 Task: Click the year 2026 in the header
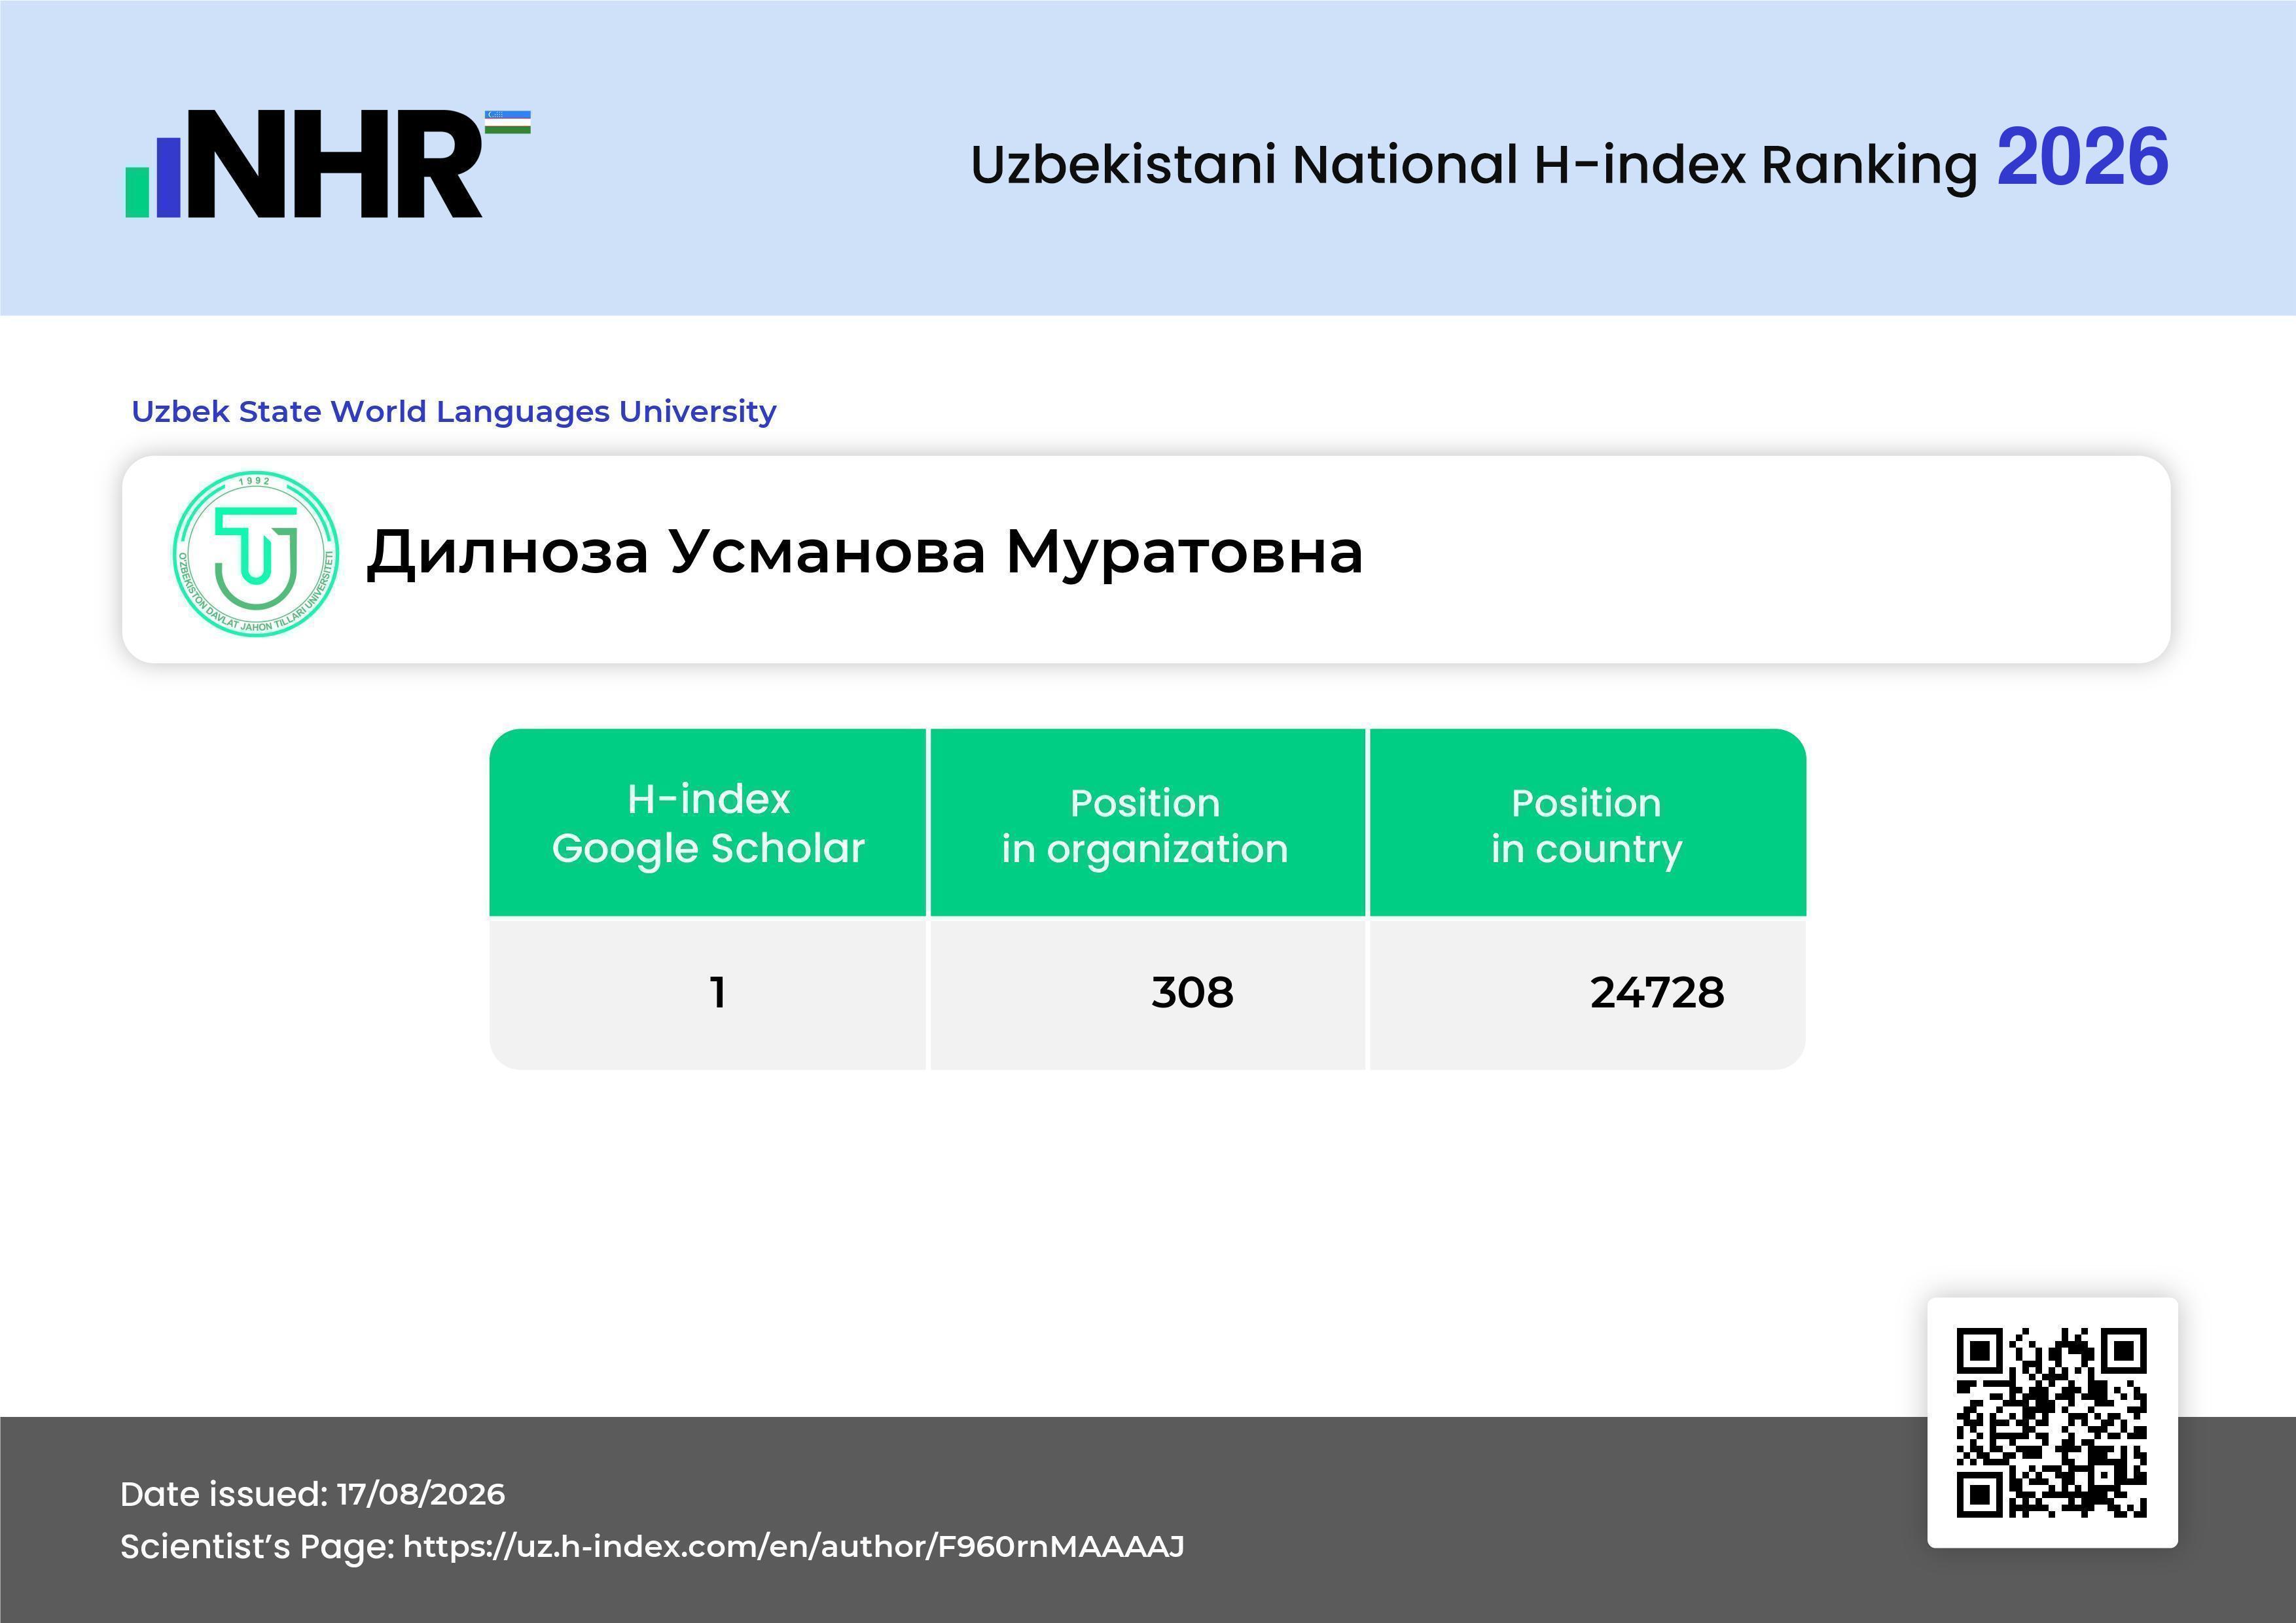(x=2083, y=158)
